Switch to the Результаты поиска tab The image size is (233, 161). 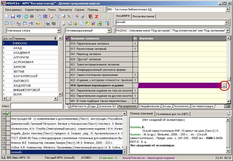[143, 16]
